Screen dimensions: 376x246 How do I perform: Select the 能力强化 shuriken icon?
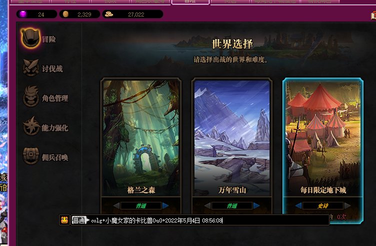point(30,126)
